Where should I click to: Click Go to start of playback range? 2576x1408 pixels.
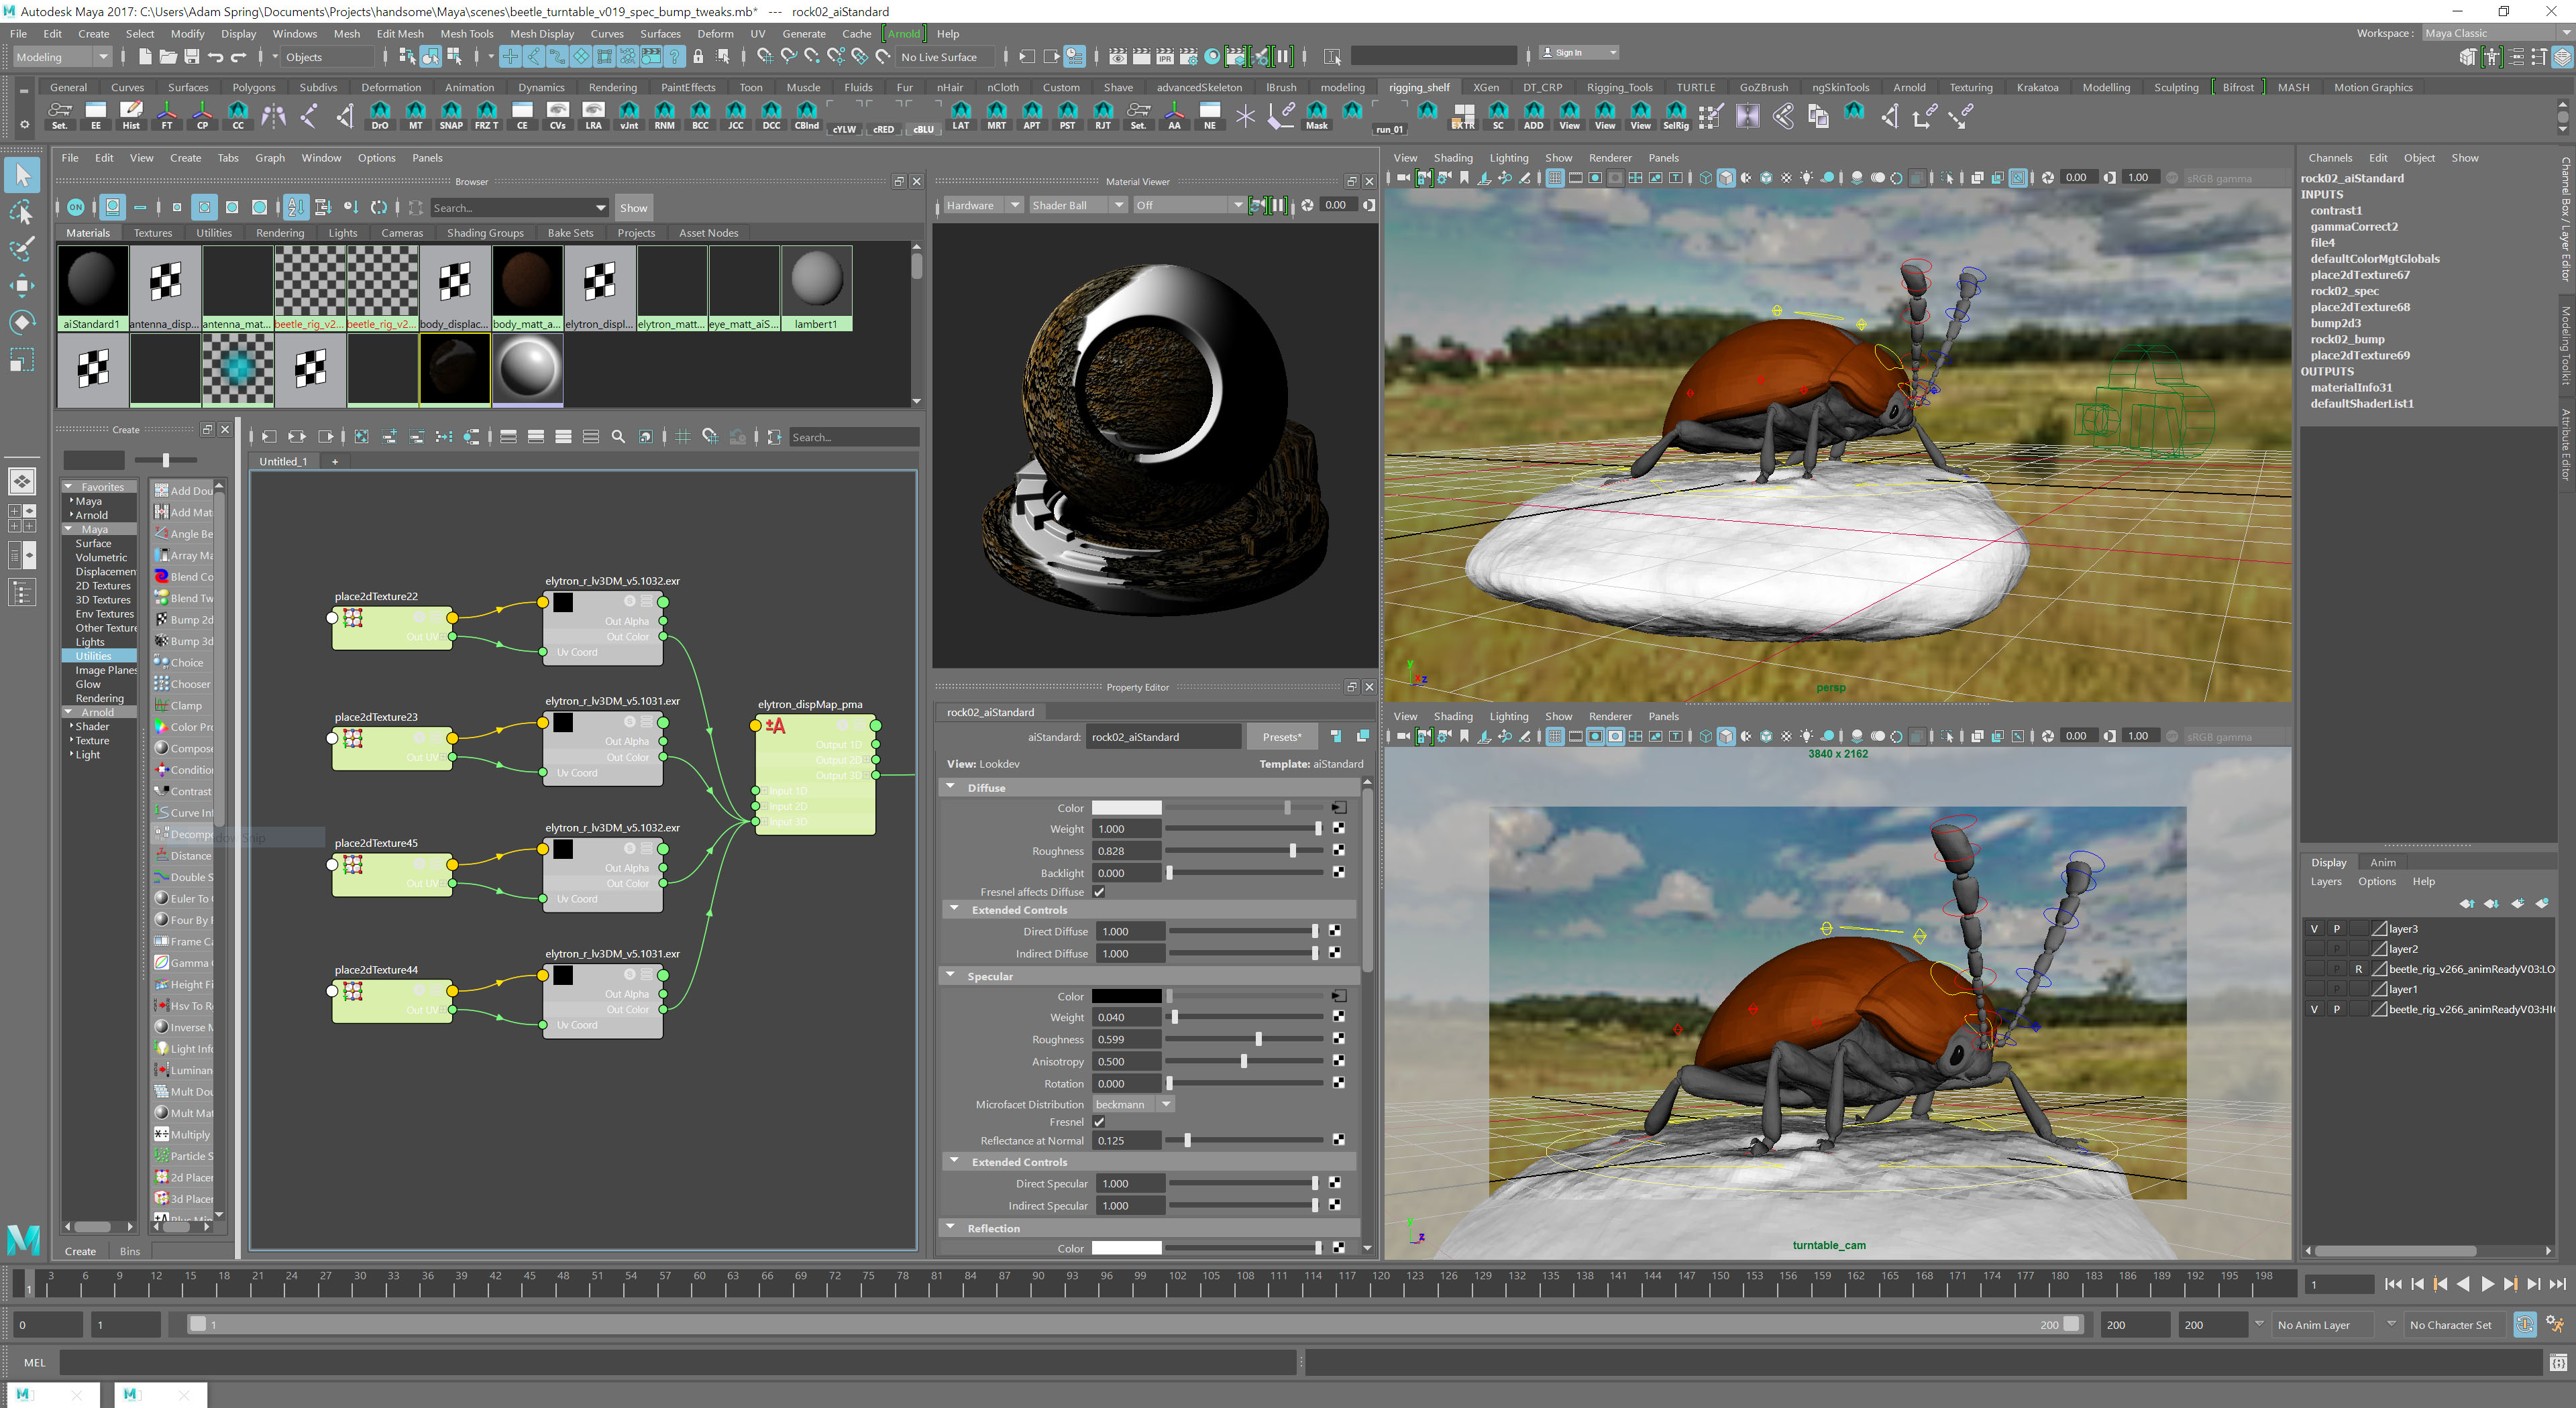pyautogui.click(x=2393, y=1284)
